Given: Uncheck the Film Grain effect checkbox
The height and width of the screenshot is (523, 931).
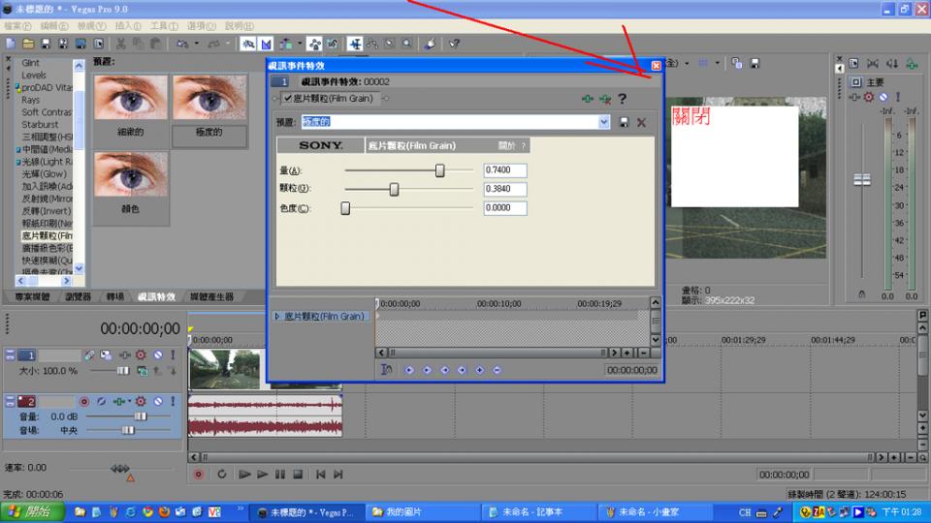Looking at the screenshot, I should [x=288, y=99].
